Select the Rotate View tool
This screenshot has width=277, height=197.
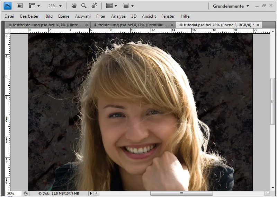94,6
